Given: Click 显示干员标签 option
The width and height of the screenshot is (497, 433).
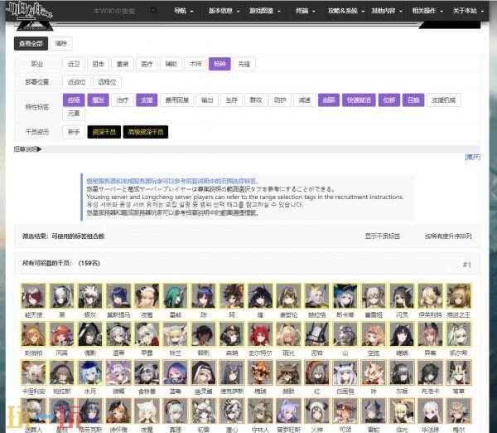Looking at the screenshot, I should pyautogui.click(x=383, y=236).
